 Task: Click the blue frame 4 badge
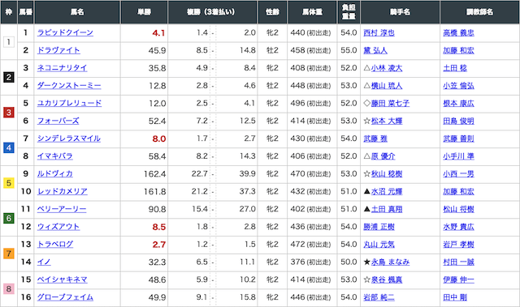point(9,147)
